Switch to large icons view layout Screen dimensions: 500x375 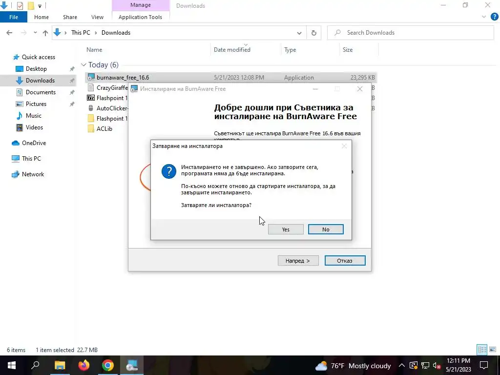(493, 350)
